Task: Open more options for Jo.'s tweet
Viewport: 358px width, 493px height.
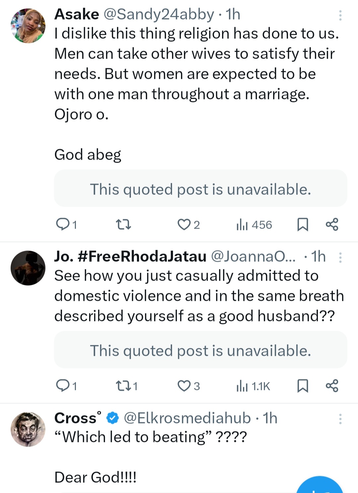Action: tap(340, 257)
